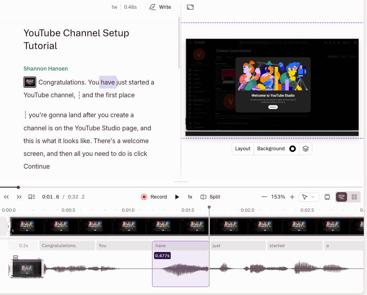Click the current time 0:01.6 readout
Screen dimensions: 367x295
pos(51,197)
